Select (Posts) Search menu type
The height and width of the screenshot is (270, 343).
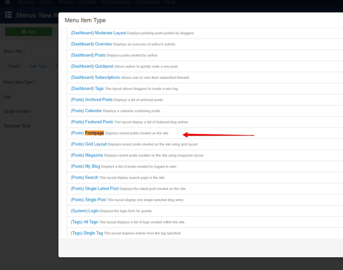tap(84, 177)
